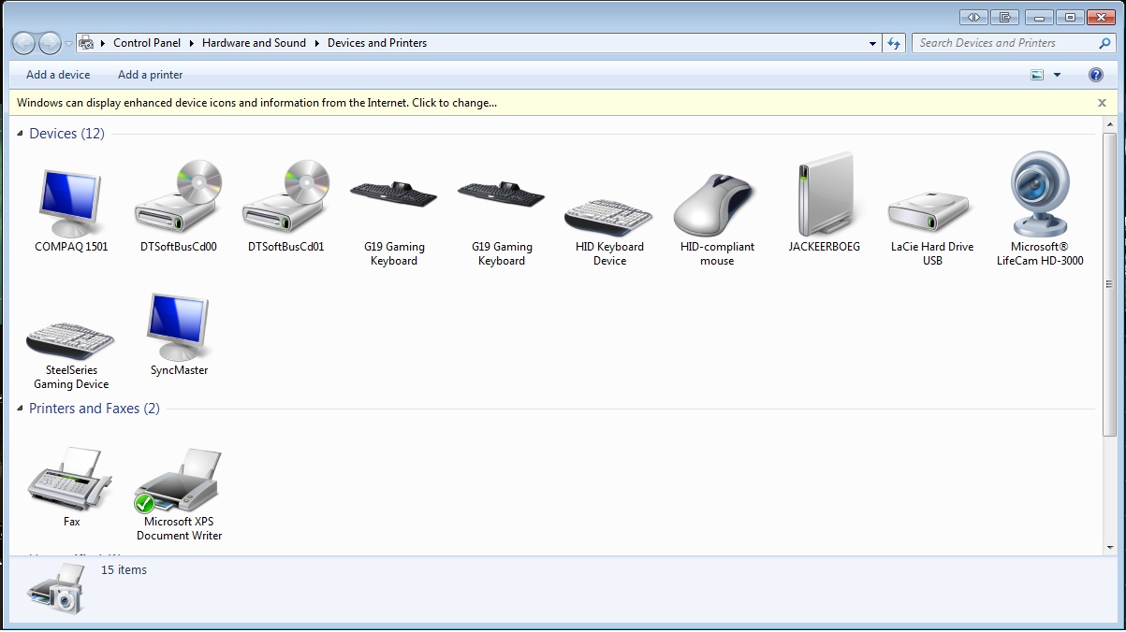
Task: Click the "15 items" status text
Action: [124, 569]
